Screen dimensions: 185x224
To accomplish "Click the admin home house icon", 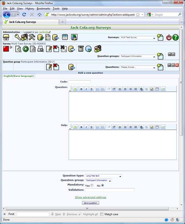I will [6, 37].
